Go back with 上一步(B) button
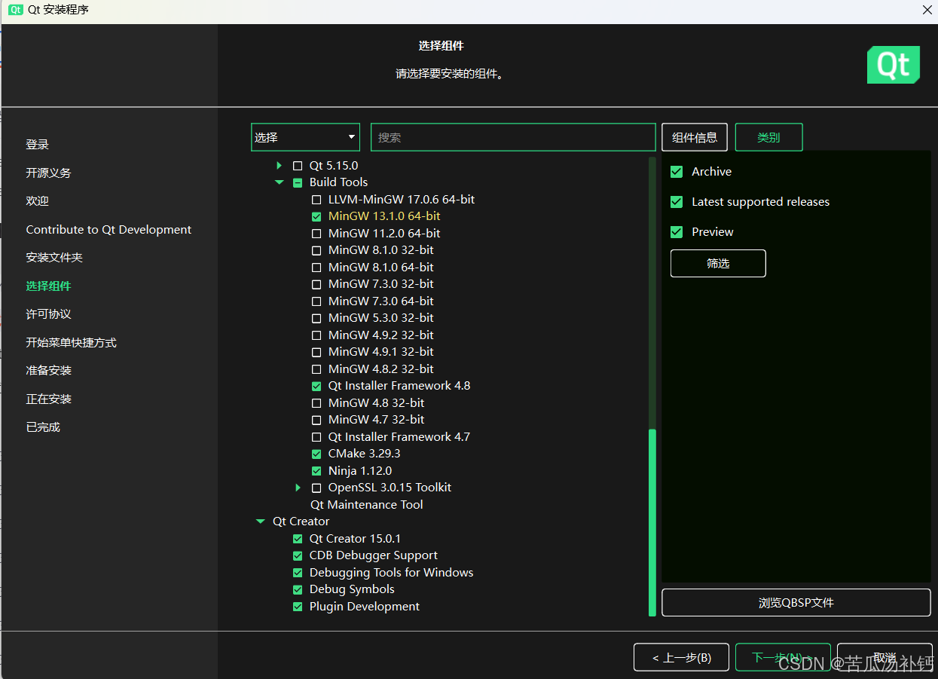 tap(681, 657)
